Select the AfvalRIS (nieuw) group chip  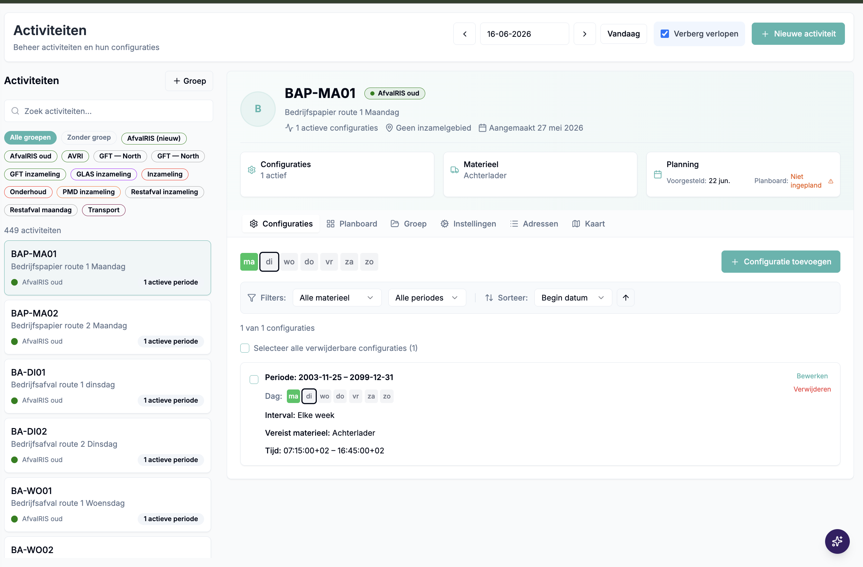[x=154, y=138]
